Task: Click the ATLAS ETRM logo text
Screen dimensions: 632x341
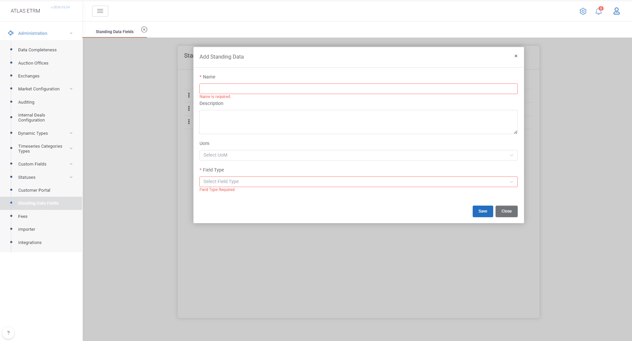Action: (26, 11)
